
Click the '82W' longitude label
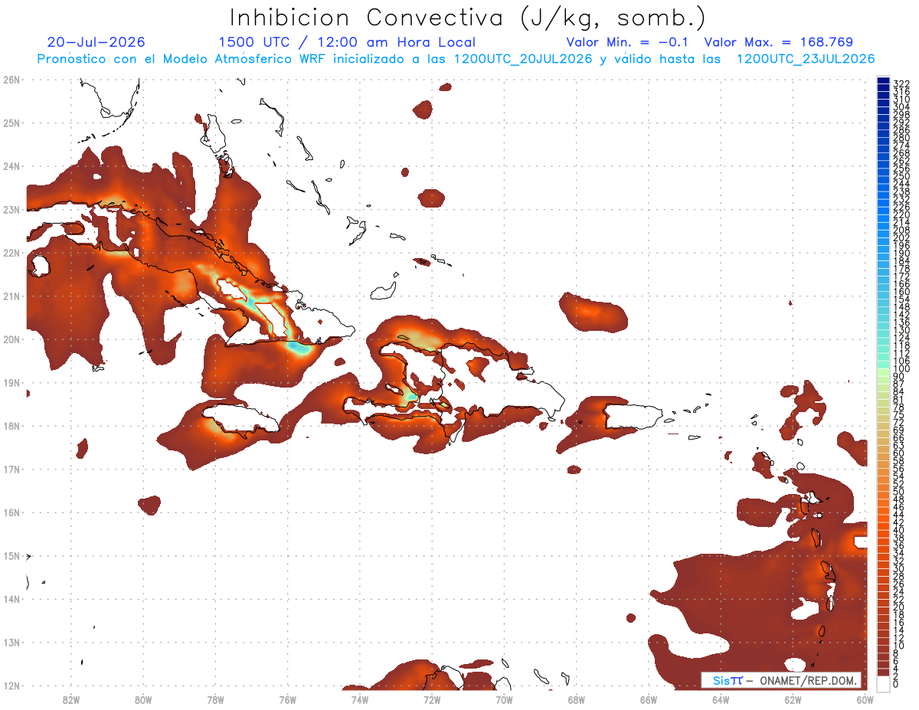(71, 699)
